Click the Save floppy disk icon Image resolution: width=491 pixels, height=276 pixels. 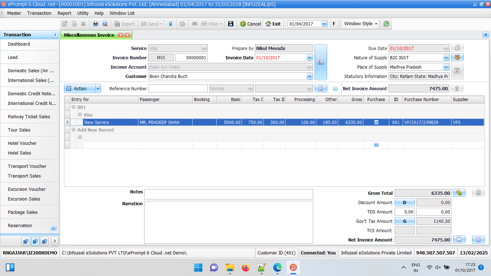point(231,24)
